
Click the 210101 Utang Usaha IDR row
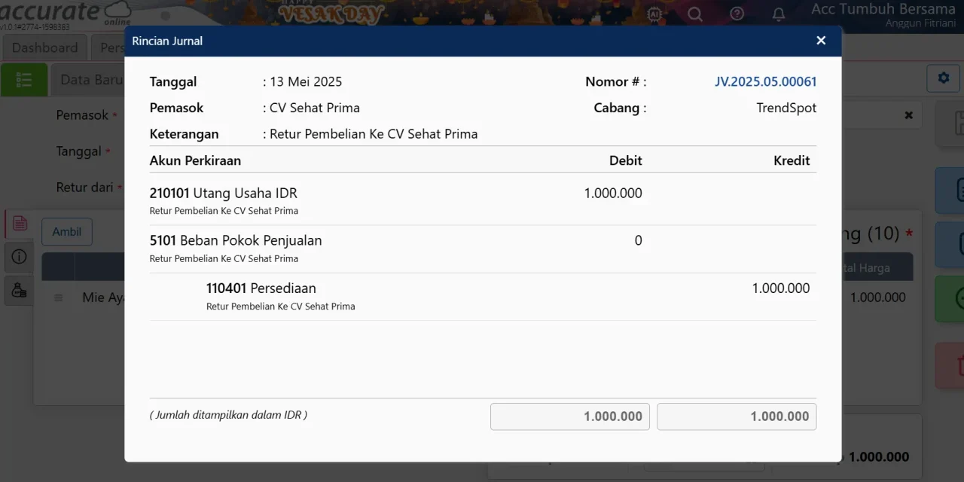[x=483, y=200]
